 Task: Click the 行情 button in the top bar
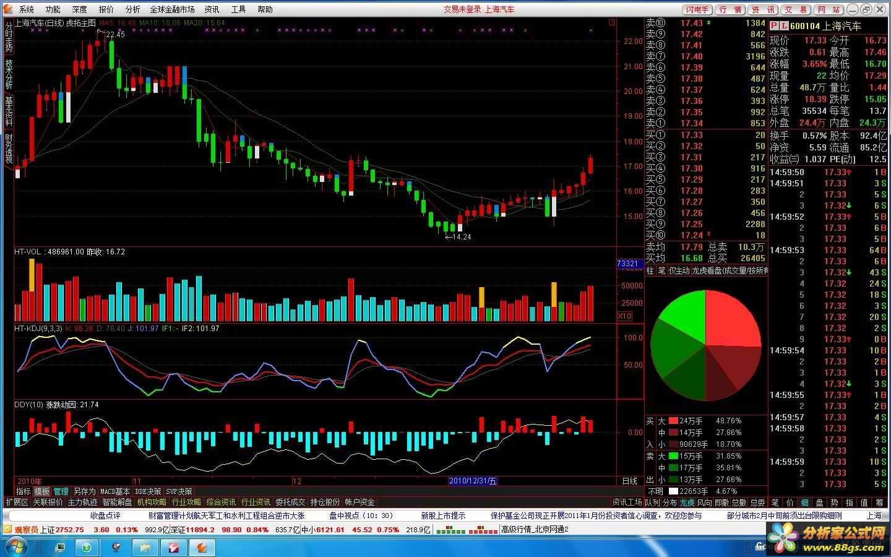[731, 9]
